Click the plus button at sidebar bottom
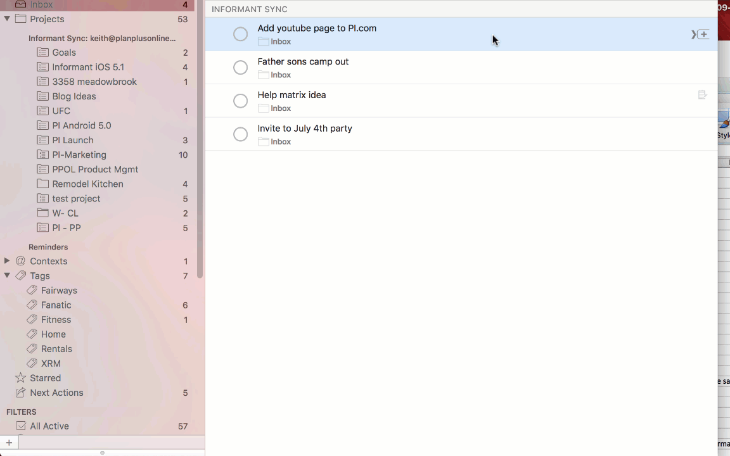 (x=9, y=443)
